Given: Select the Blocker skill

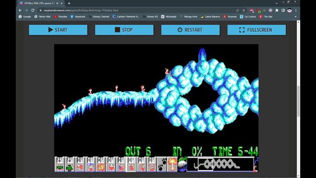Looking at the screenshot, I should point(111,164).
